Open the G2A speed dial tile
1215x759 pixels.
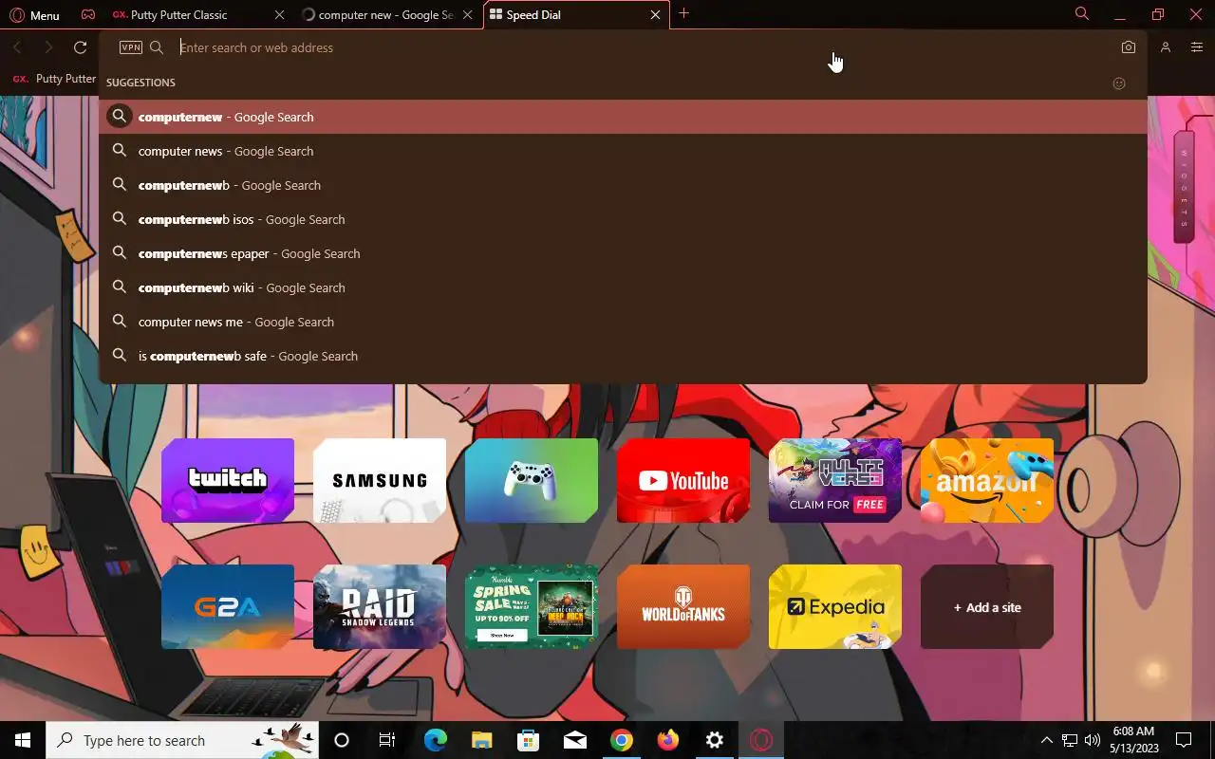(228, 607)
